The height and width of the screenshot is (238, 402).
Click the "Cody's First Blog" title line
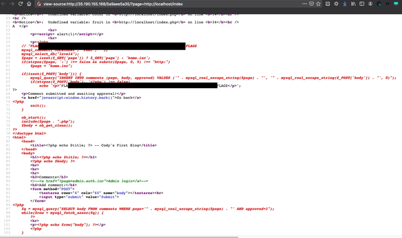pos(93,145)
